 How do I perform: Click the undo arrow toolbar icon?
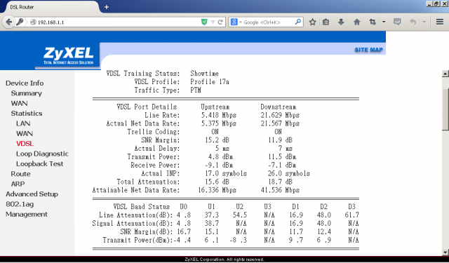point(413,22)
